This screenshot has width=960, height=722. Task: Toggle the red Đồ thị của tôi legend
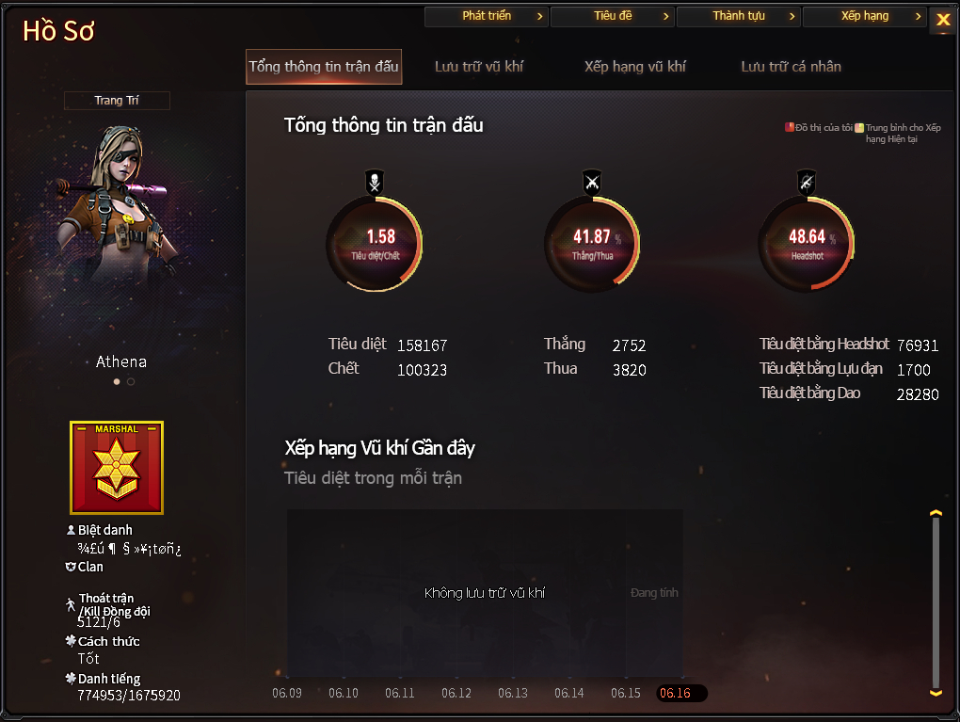pyautogui.click(x=790, y=127)
